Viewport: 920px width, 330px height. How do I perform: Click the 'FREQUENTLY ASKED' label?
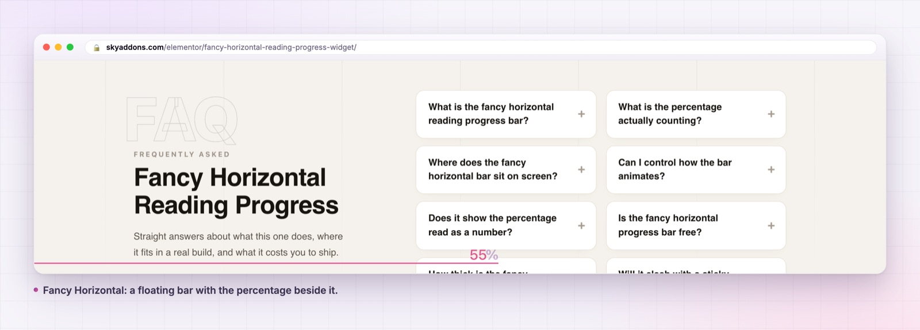click(x=182, y=154)
